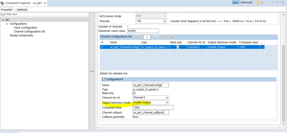Edit the Channel callback field
Image resolution: width=287 pixels, height=133 pixels.
pos(151,113)
